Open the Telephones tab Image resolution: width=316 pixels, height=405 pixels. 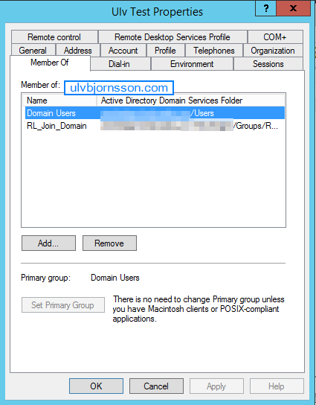(x=214, y=51)
